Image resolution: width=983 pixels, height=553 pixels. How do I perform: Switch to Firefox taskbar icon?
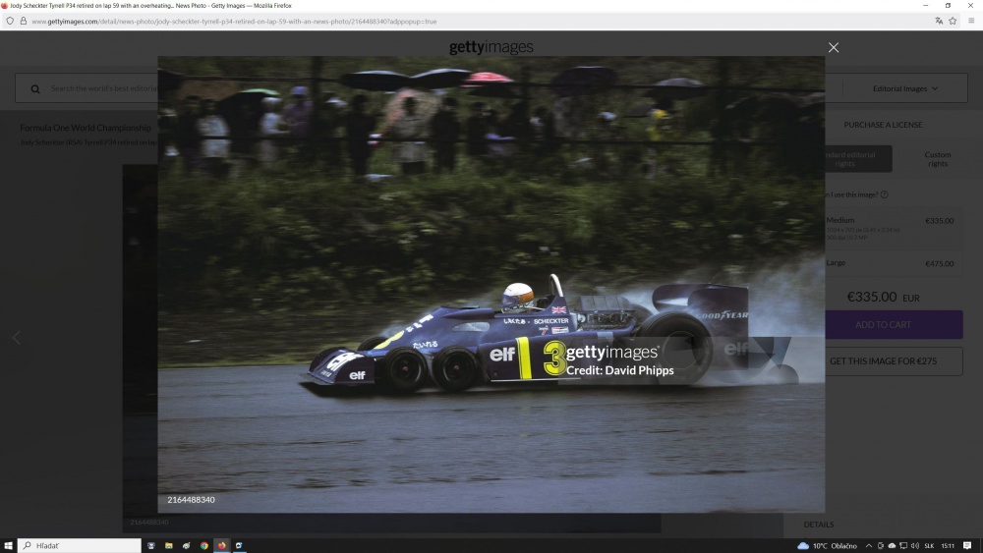(x=221, y=545)
